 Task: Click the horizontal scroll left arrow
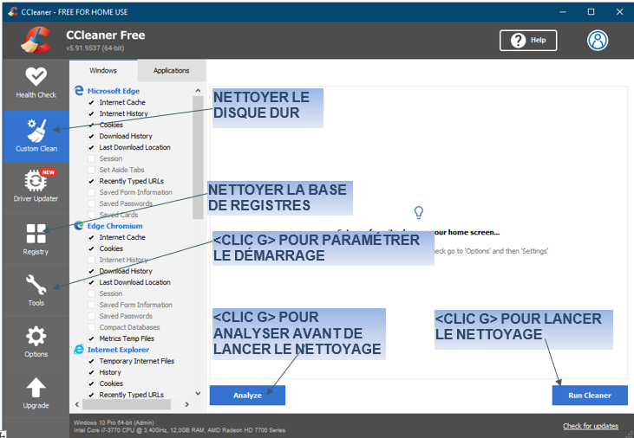click(x=77, y=404)
